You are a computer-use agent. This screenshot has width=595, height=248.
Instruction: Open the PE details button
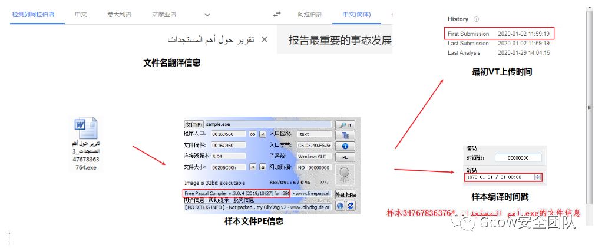coord(345,157)
